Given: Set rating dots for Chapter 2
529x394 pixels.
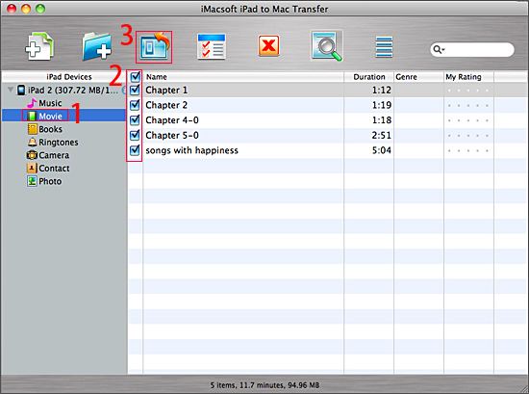Looking at the screenshot, I should pos(468,105).
